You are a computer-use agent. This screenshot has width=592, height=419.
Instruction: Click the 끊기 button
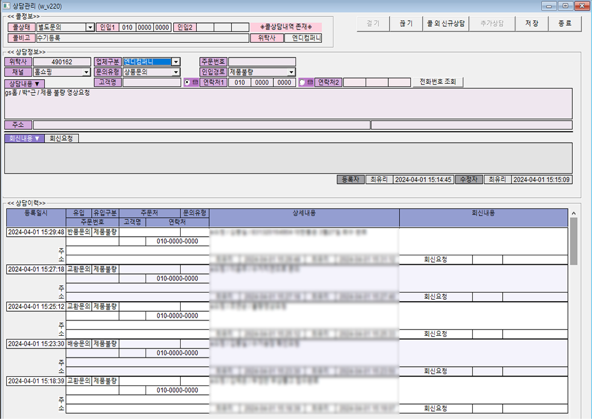(406, 24)
